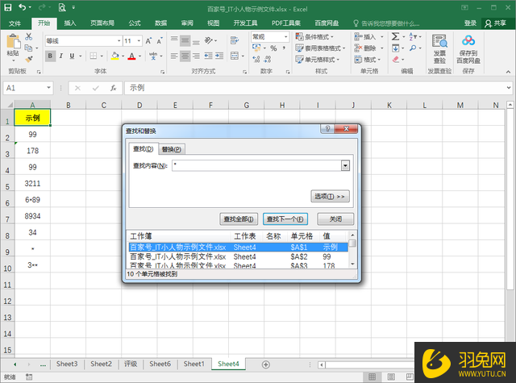Switch to 替换(P) tab in dialog
516x383 pixels.
click(172, 149)
